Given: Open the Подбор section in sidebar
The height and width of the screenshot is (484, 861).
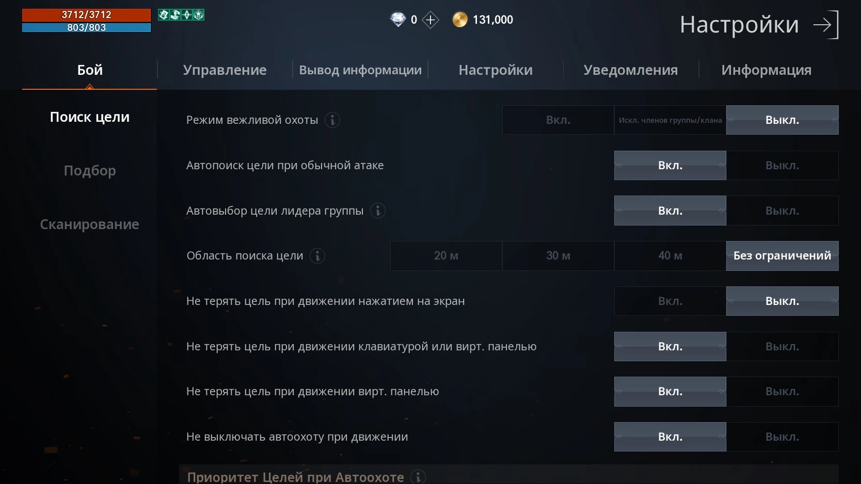Looking at the screenshot, I should point(90,171).
